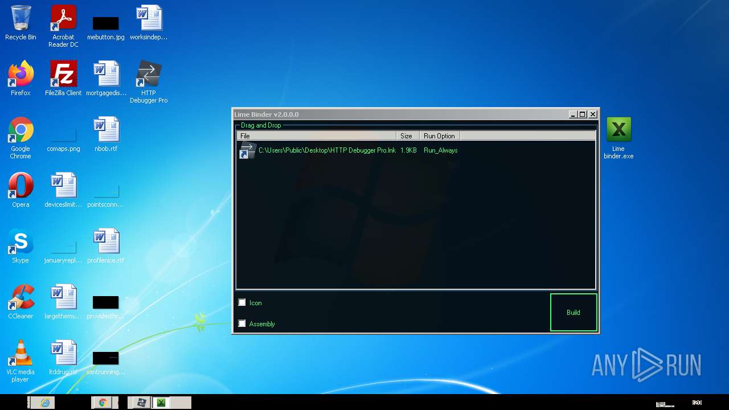Select deviceslimit Word document icon
729x410 pixels.
tap(63, 190)
